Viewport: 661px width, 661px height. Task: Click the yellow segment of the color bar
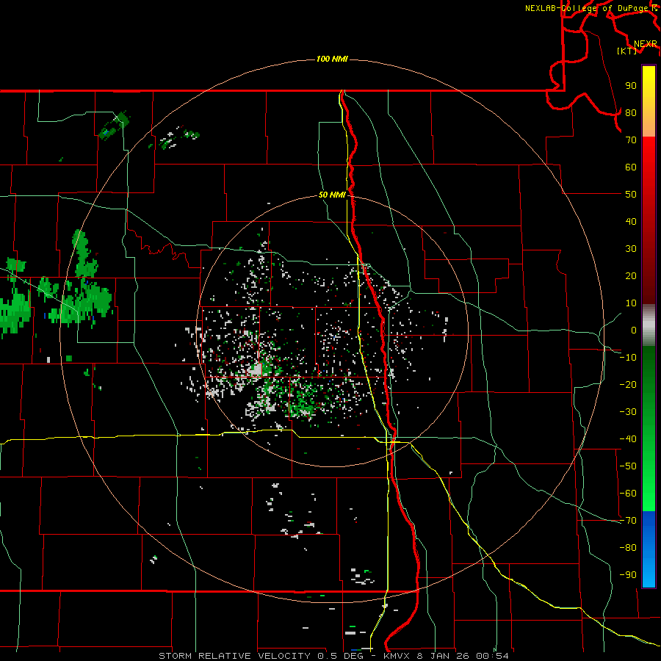(x=649, y=87)
